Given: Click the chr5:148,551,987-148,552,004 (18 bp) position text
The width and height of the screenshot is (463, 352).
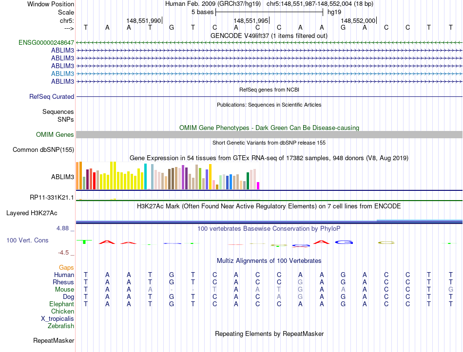Looking at the screenshot, I should click(x=320, y=4).
